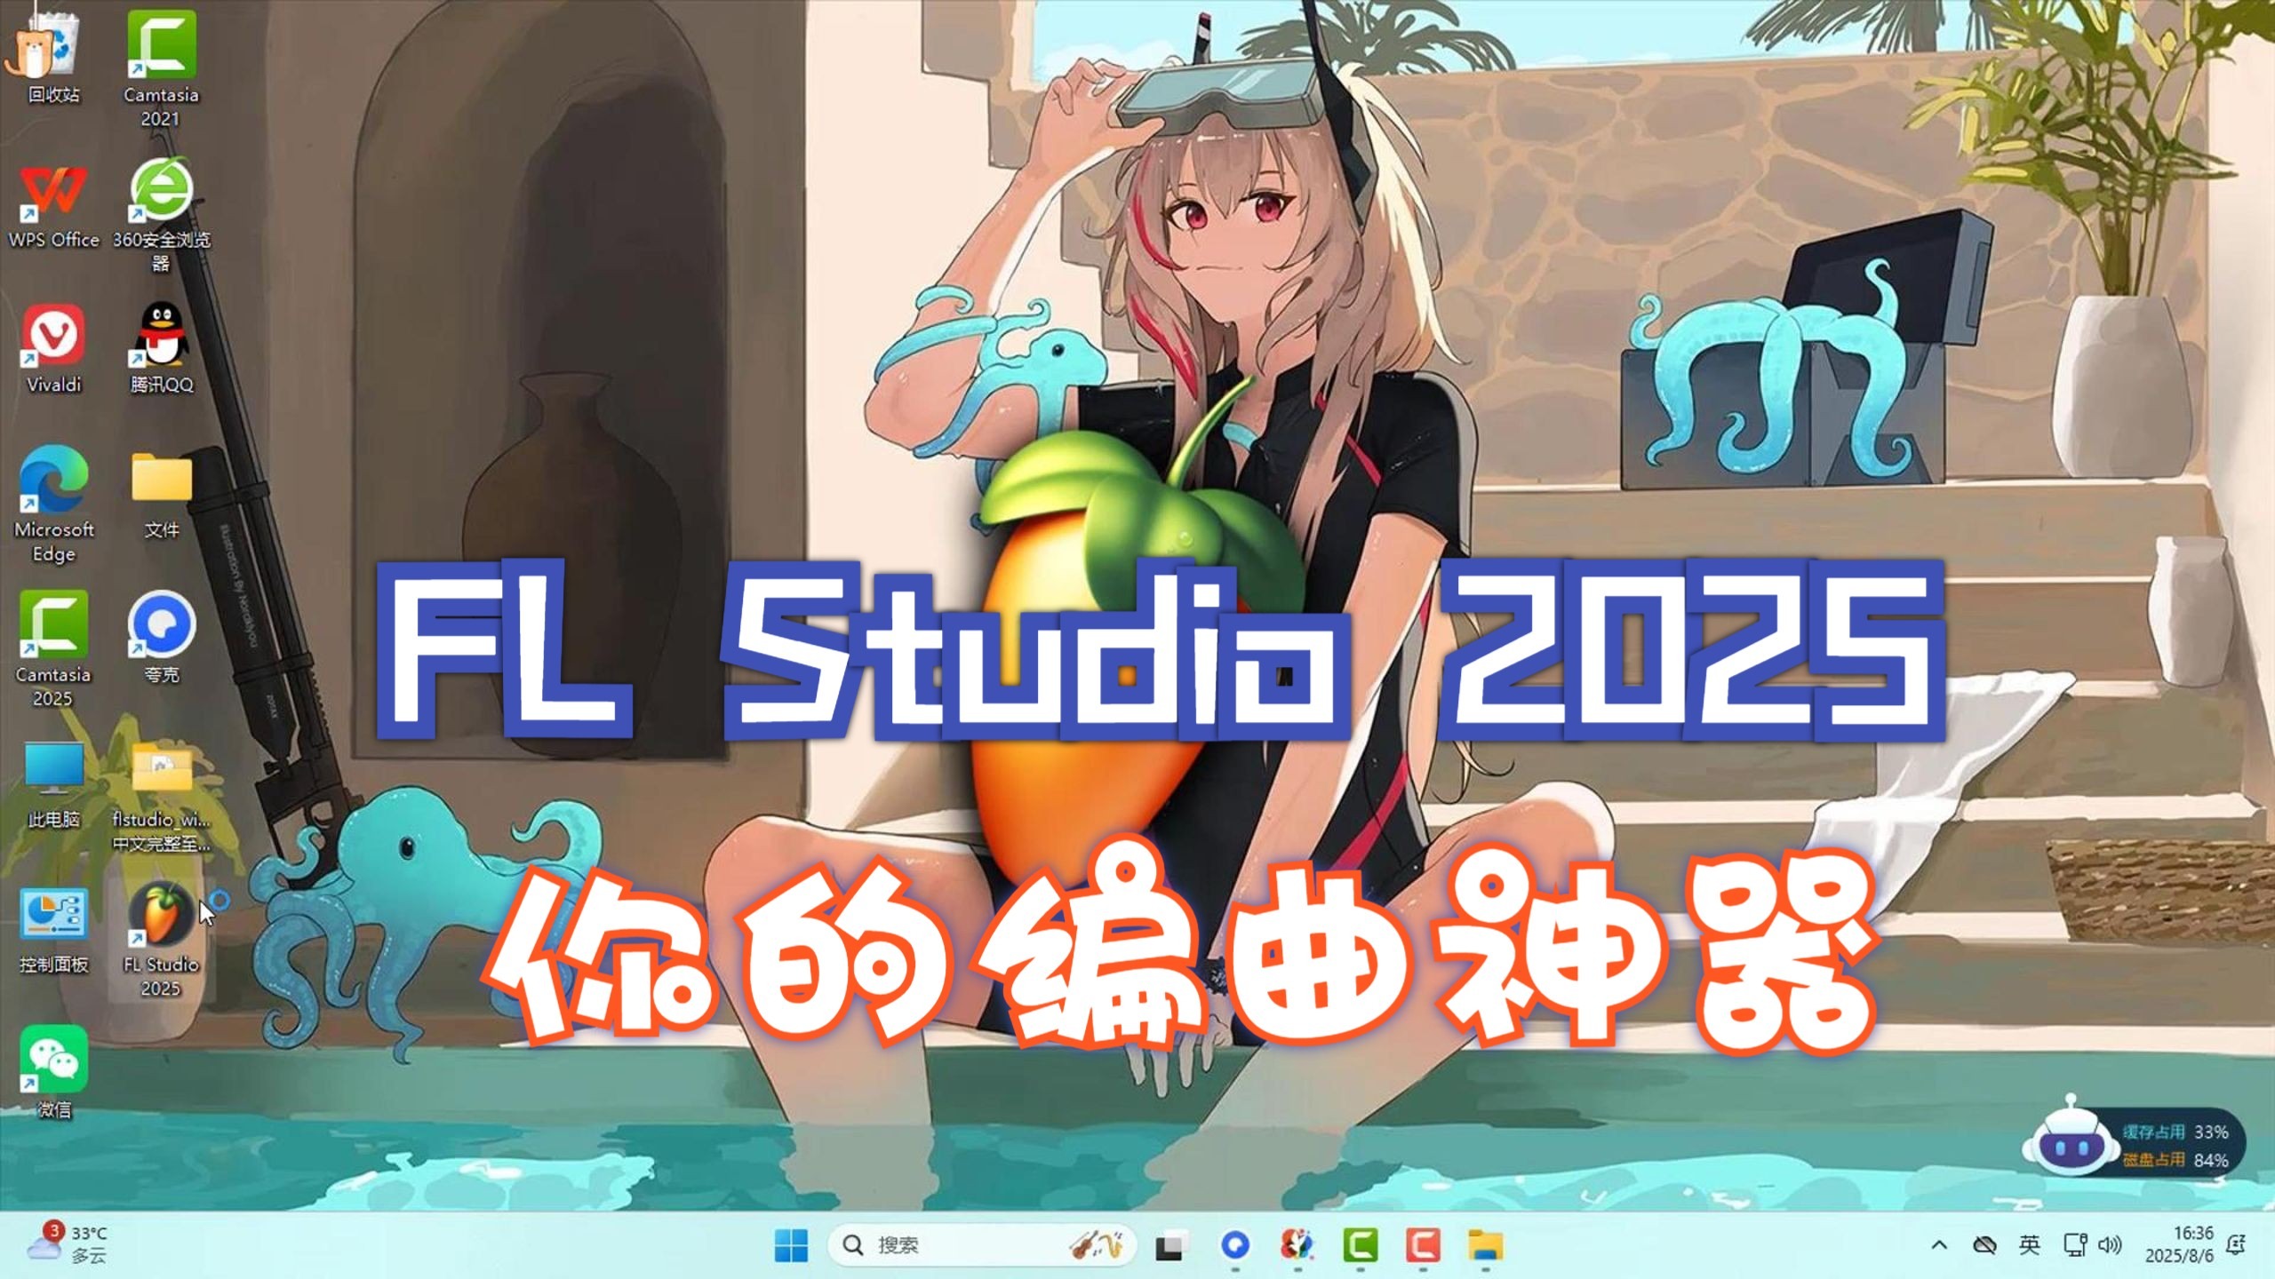
Task: Open the network status tray icon
Action: click(2075, 1245)
